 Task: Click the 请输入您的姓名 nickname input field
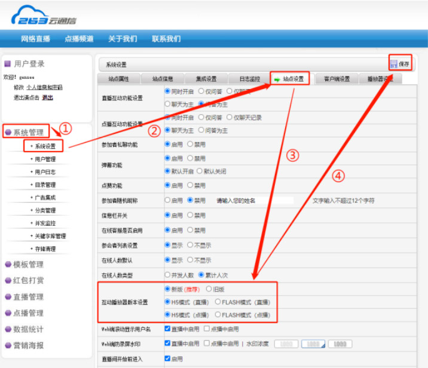pos(254,201)
